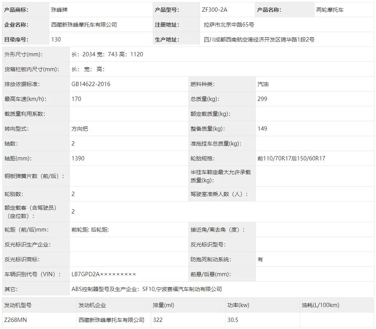Viewport: 376px width, 329px height.
Task: Click company name 西藏新珠峰摩托车有限公司 in the header
Action: [84, 25]
